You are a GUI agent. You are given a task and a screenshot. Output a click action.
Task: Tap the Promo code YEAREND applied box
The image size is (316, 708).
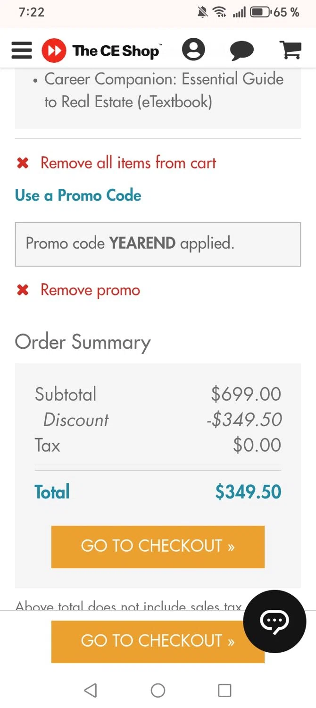(158, 244)
